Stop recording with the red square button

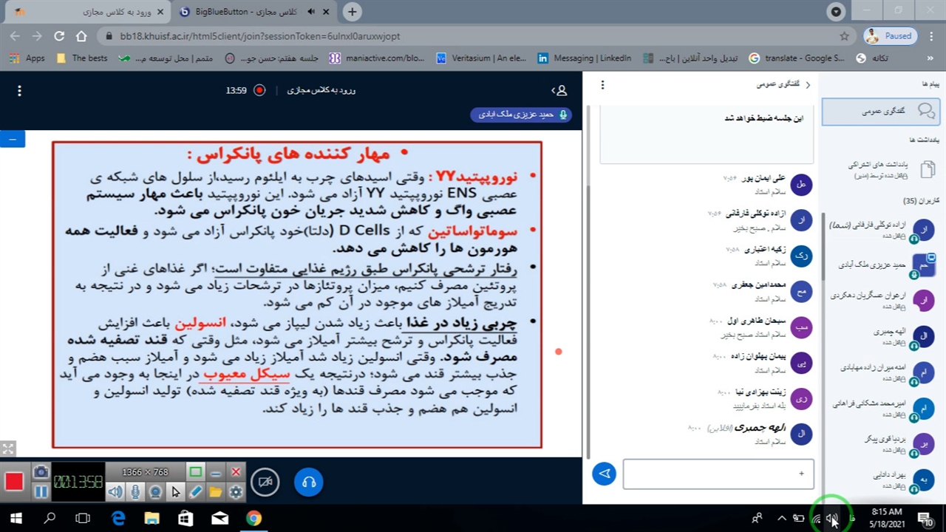click(x=14, y=482)
